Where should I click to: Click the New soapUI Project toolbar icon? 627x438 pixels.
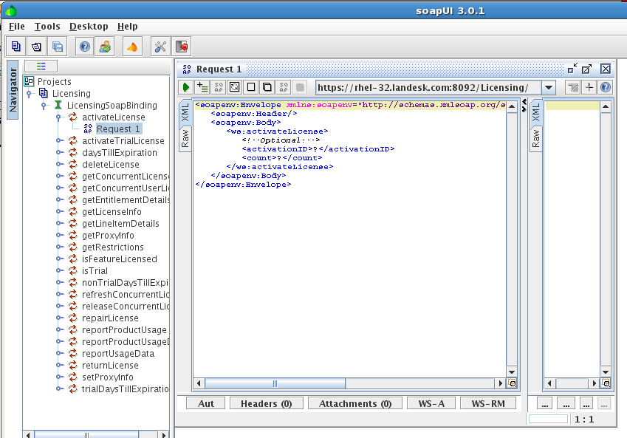pyautogui.click(x=16, y=47)
